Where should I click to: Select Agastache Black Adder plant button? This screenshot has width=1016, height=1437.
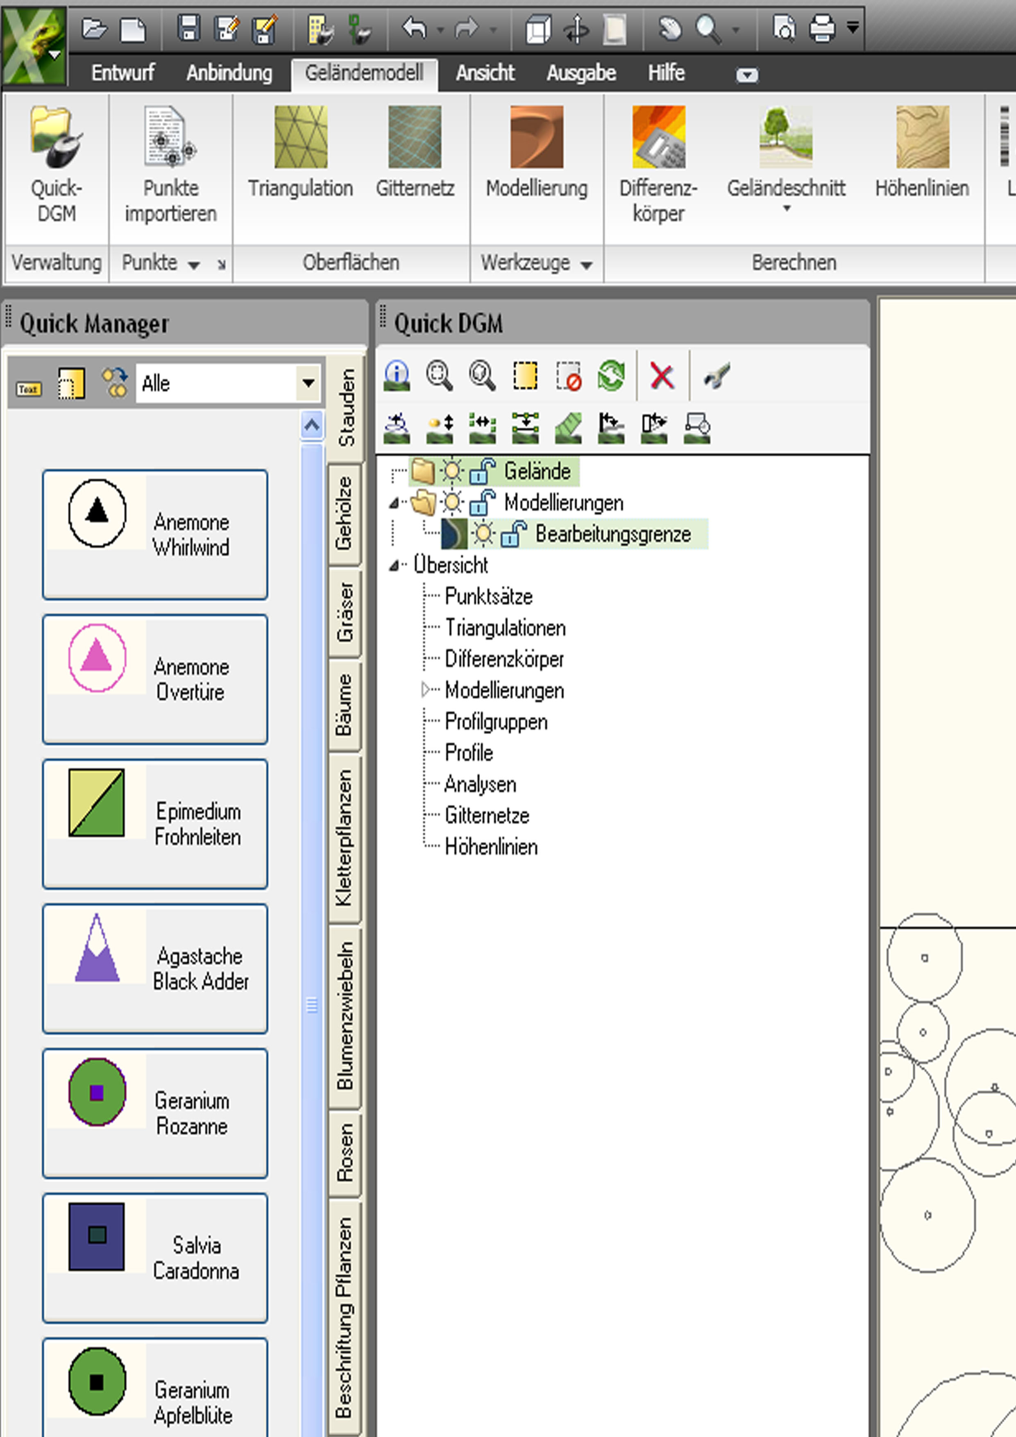point(155,968)
